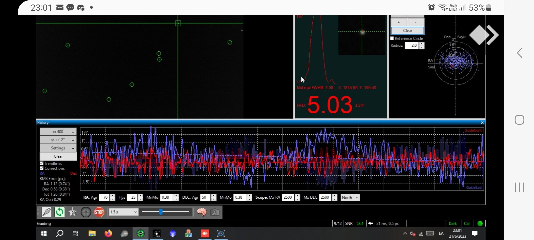
Task: Click the gamma slider in the toolbar
Action: 161,212
